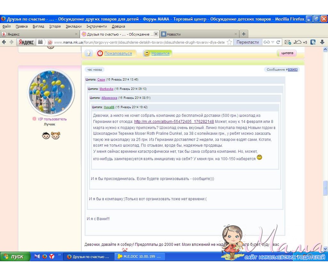This screenshot has height=276, width=328.
Task: Click the Нравится like link
Action: pyautogui.click(x=160, y=54)
